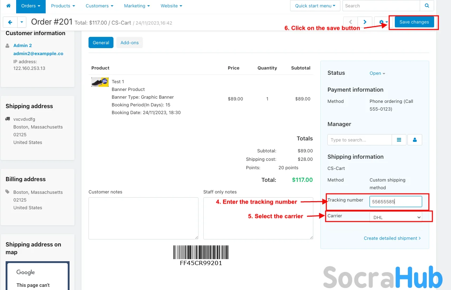Expand the Carrier select showing DHL
The width and height of the screenshot is (451, 290).
[x=396, y=217]
